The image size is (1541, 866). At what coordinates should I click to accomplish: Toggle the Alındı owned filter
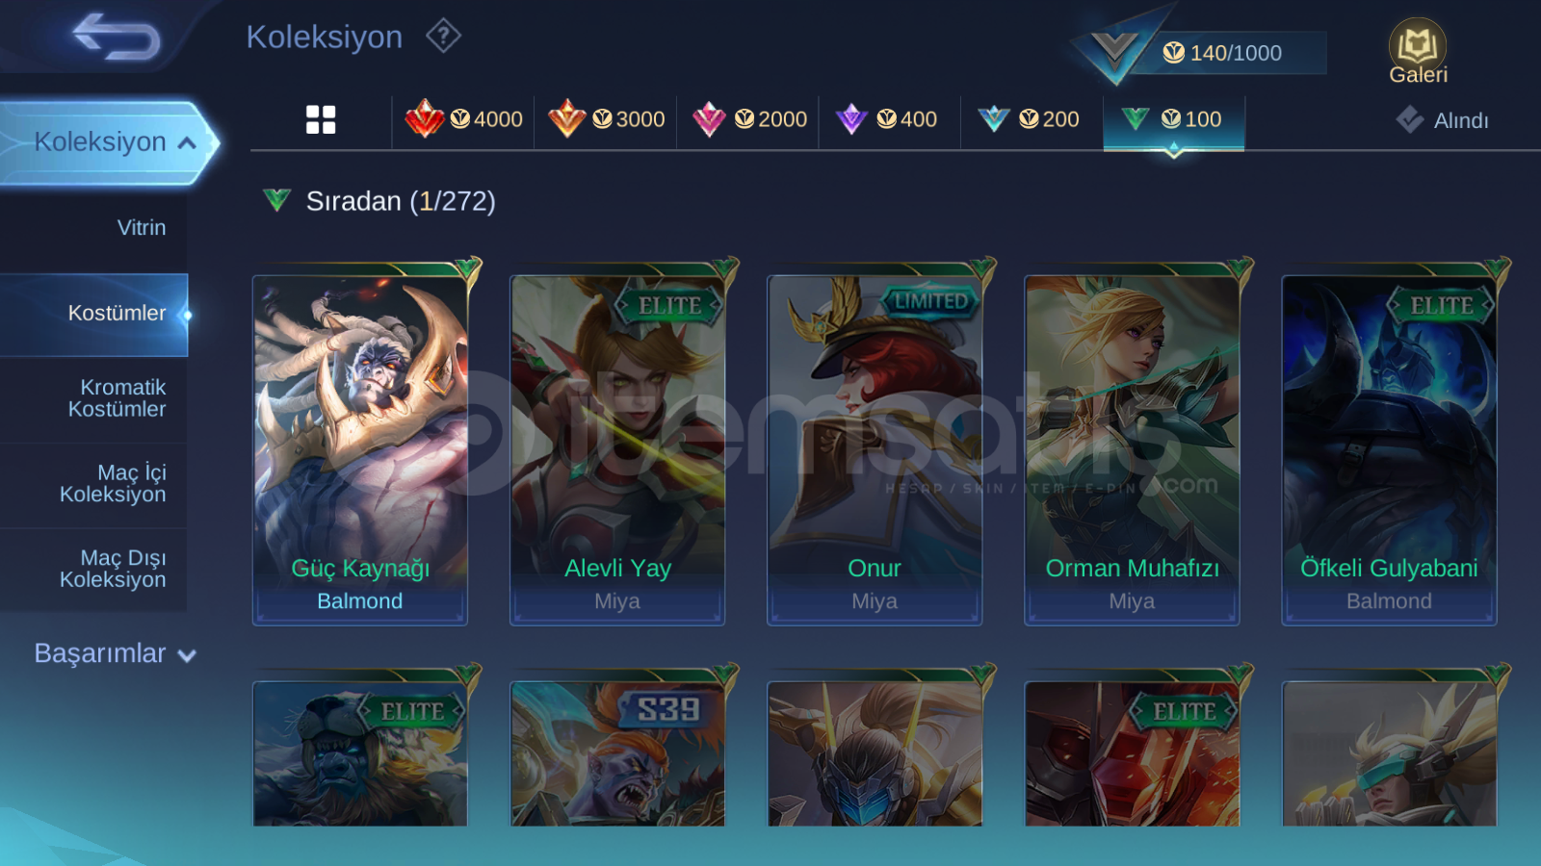point(1442,120)
